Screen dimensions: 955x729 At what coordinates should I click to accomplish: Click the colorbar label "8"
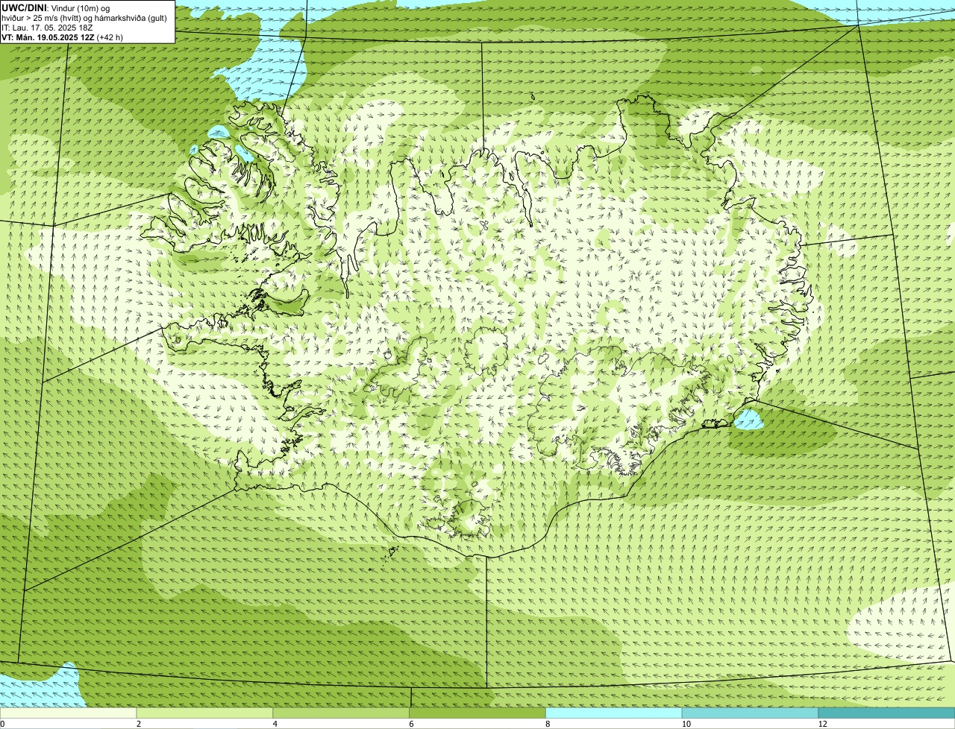tap(548, 724)
